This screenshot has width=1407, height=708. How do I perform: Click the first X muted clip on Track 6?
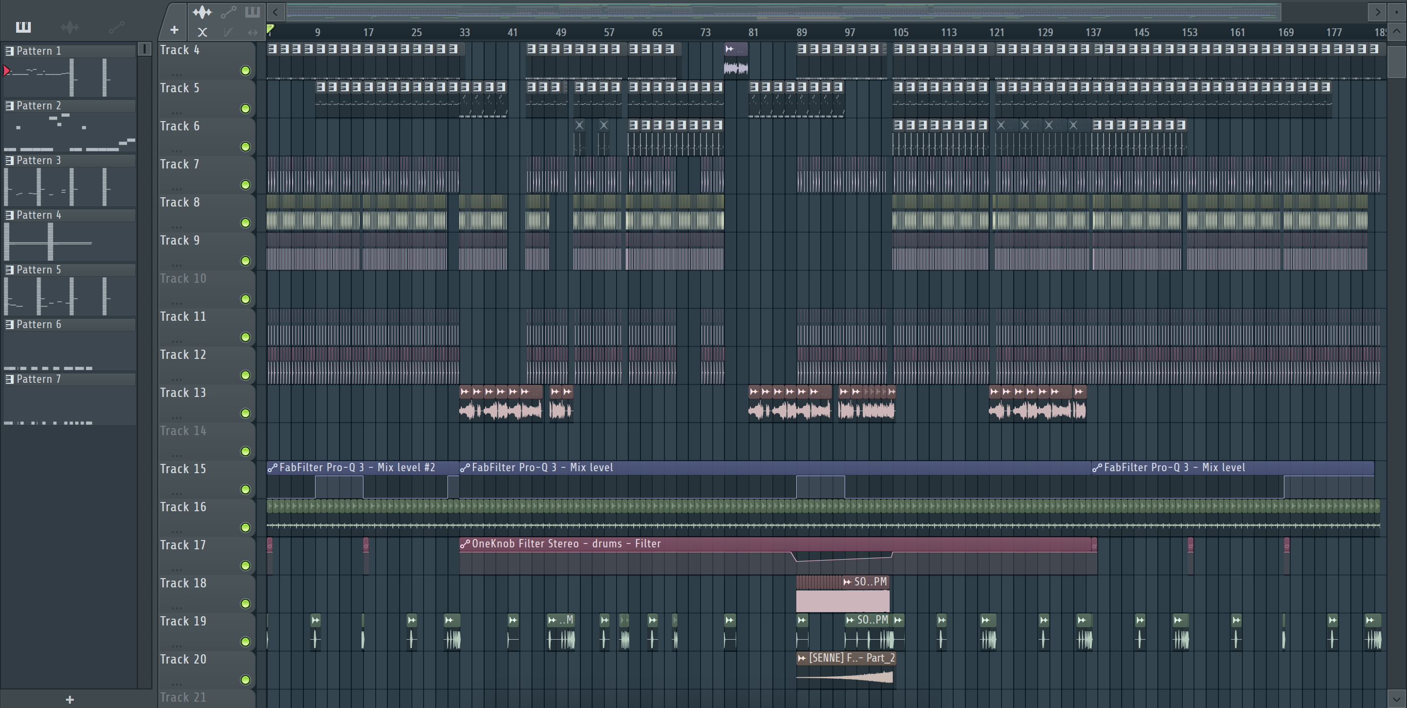click(x=579, y=125)
